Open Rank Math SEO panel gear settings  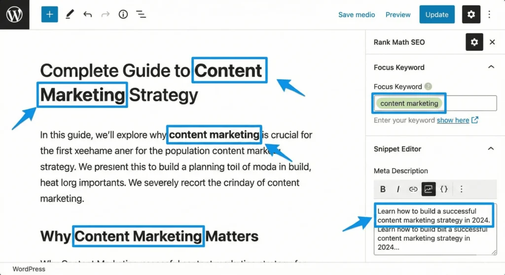(x=474, y=42)
